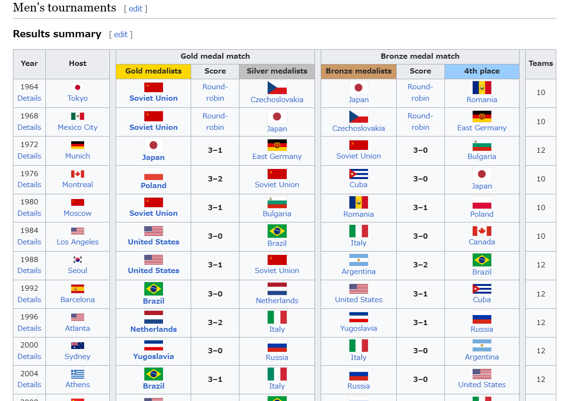
Task: Click Cuba flag in 1976 bronze medalists
Action: click(358, 174)
